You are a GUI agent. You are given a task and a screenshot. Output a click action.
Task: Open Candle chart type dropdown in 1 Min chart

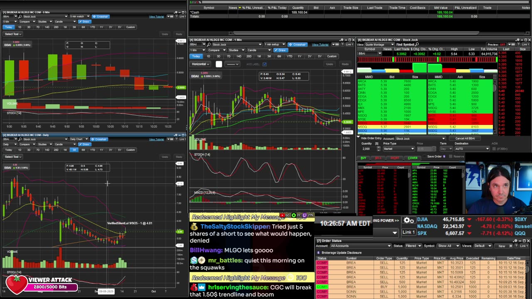[x=259, y=50]
